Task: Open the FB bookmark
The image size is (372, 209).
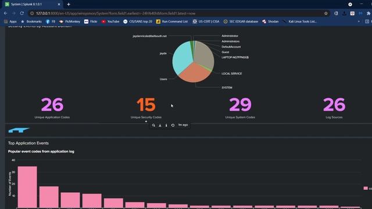Action: coord(51,21)
